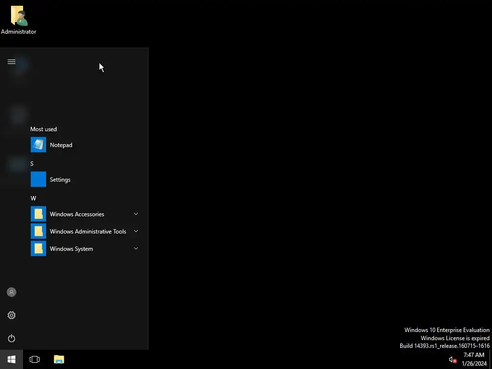This screenshot has height=369, width=492.
Task: Open Settings via the gear icon
Action: point(12,315)
